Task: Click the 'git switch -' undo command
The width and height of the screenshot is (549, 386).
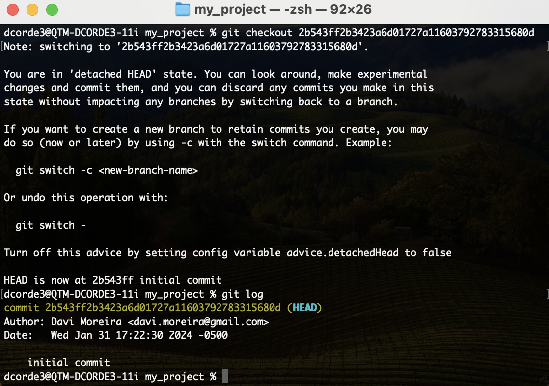Action: [x=51, y=225]
